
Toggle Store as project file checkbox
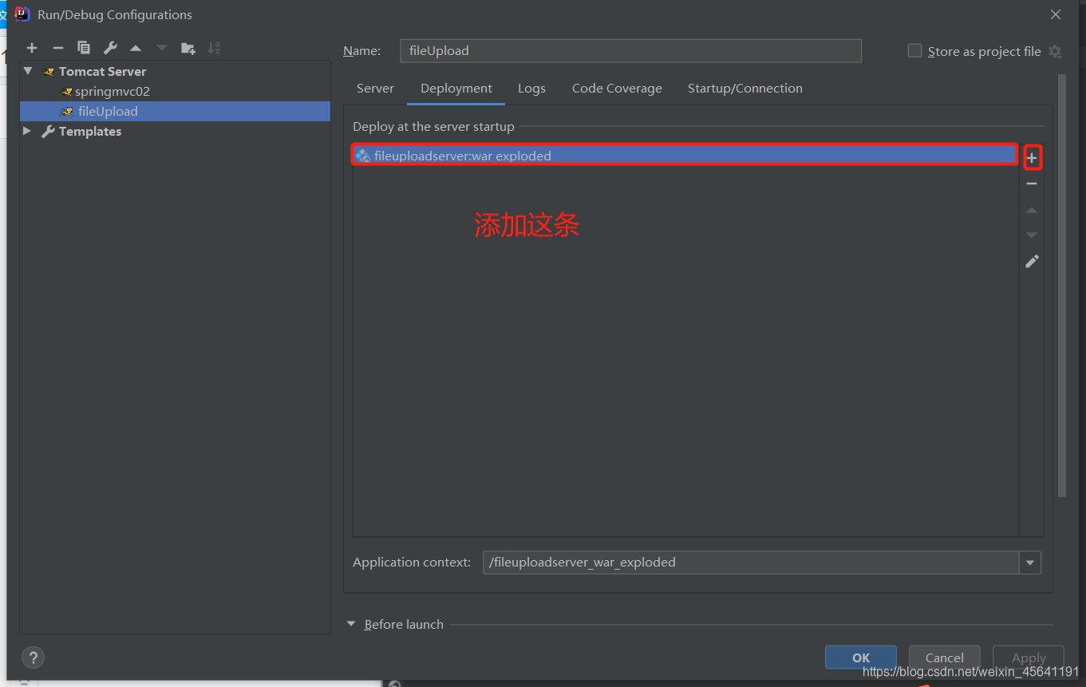(914, 51)
